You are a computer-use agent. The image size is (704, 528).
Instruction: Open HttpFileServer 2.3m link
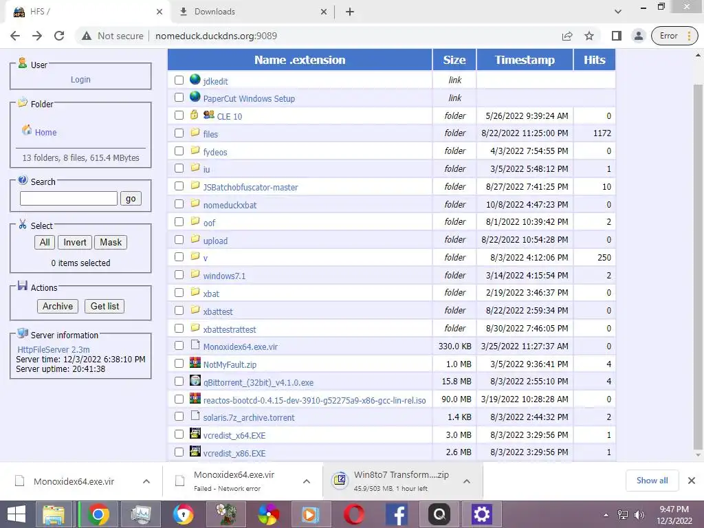(x=54, y=349)
